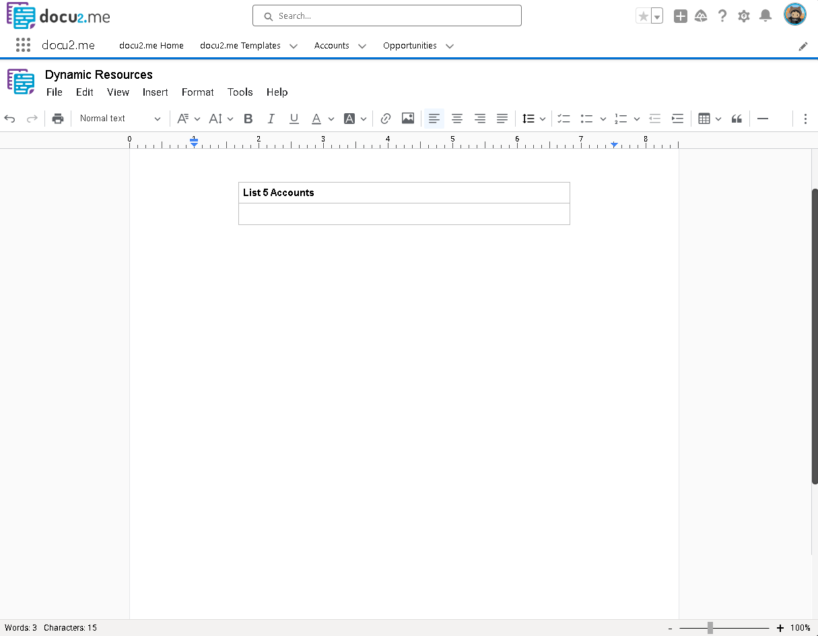Zoom in with the plus button
The image size is (818, 636).
click(780, 628)
